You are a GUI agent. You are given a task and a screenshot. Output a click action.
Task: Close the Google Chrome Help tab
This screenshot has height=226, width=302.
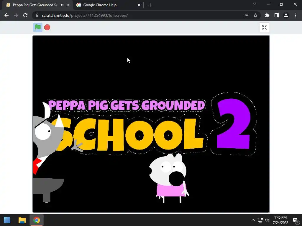point(139,5)
